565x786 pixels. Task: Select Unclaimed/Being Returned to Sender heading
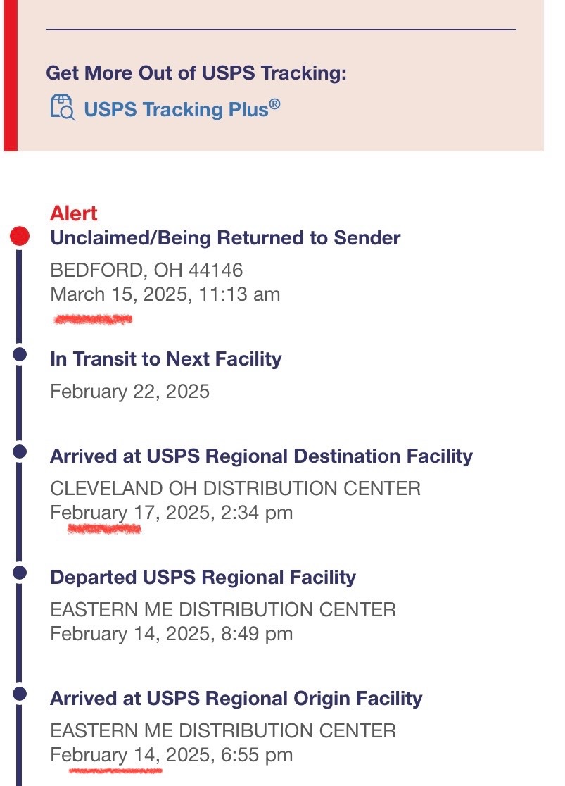click(x=225, y=238)
